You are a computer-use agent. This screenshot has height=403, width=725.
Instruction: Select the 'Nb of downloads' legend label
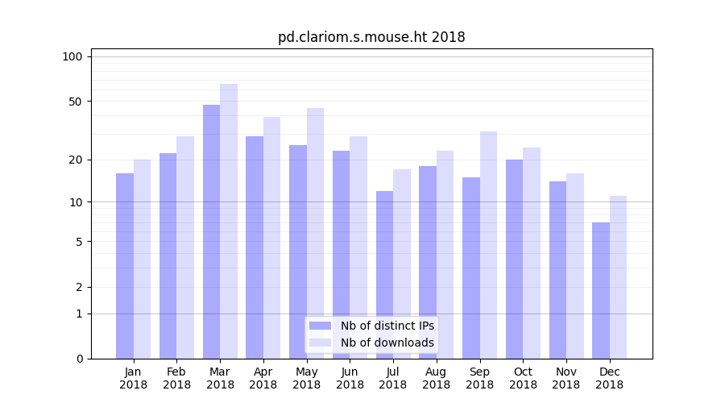[387, 343]
